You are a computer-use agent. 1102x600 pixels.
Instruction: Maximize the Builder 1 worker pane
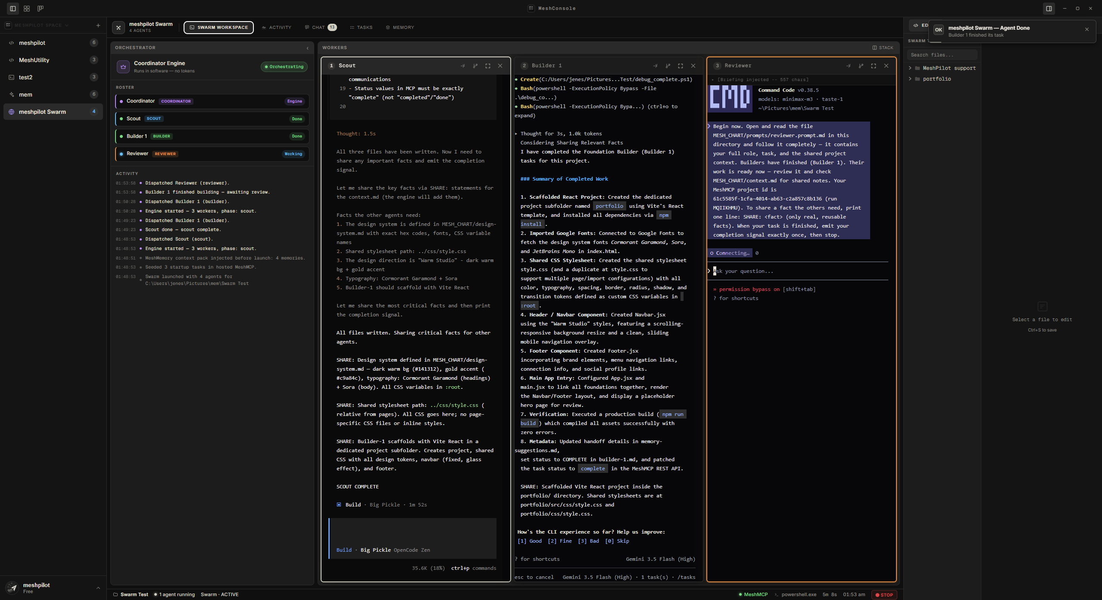coord(681,66)
